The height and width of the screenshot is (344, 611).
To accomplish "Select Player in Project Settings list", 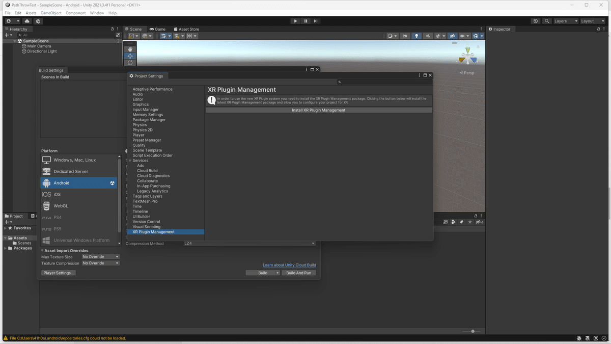I will [138, 135].
